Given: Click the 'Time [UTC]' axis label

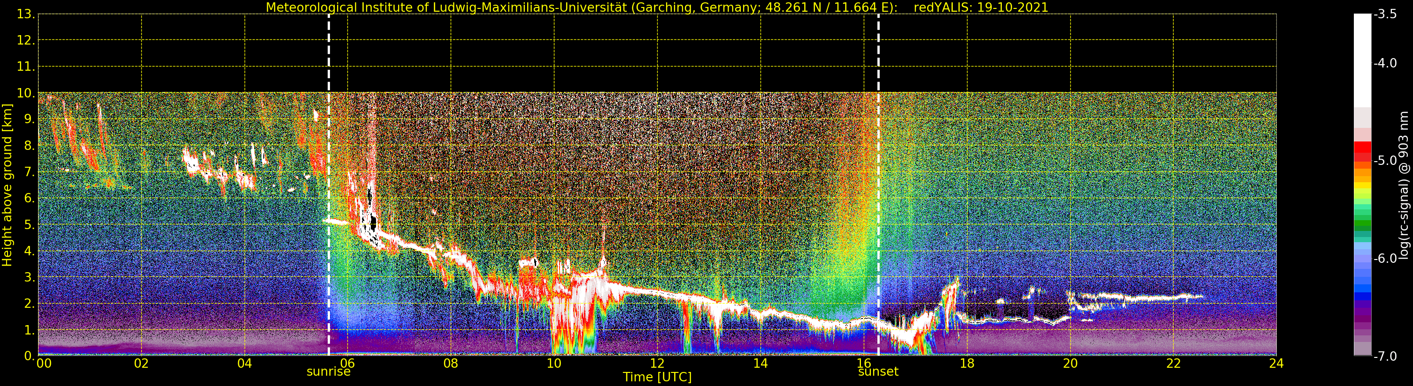Looking at the screenshot, I should 657,377.
